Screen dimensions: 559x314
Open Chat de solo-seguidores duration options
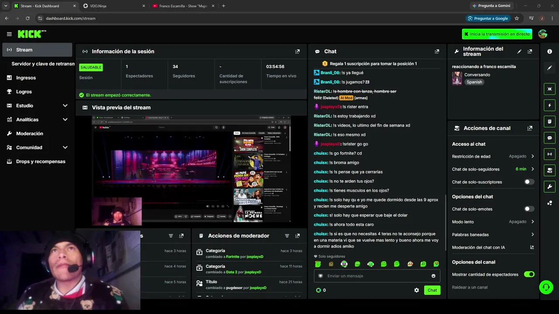click(x=493, y=169)
